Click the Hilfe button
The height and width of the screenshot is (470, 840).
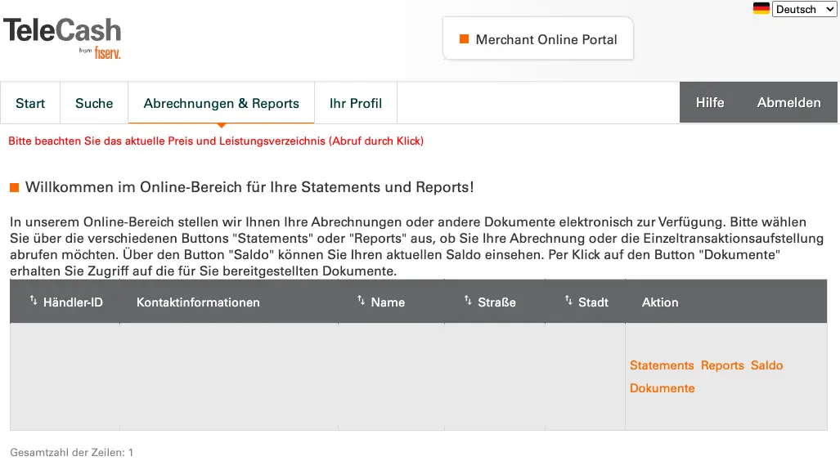pos(709,103)
